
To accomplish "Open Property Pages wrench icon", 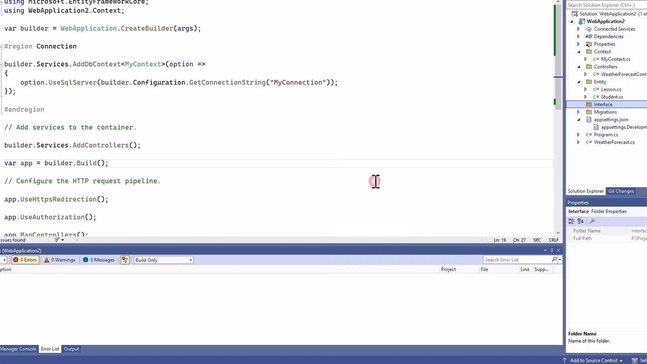I will tap(592, 221).
